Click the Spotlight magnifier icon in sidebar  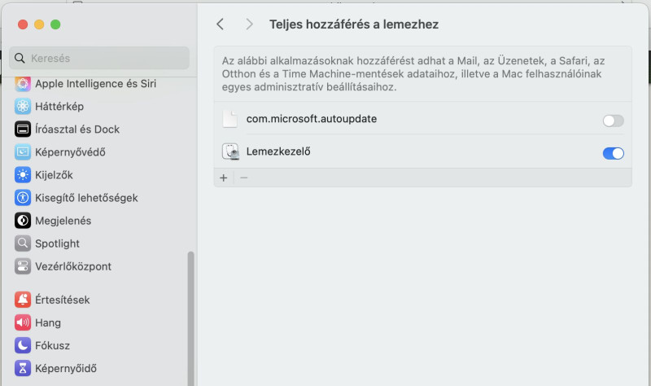pyautogui.click(x=23, y=243)
